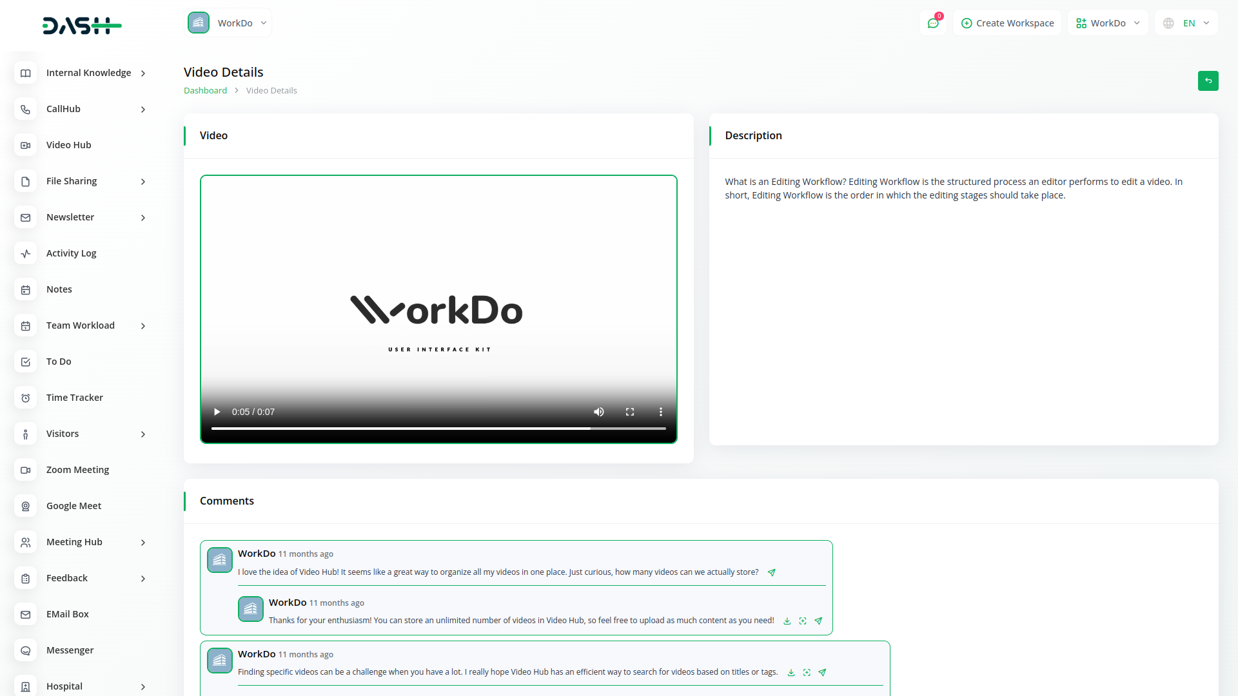Click the Meeting Hub people icon

[x=26, y=543]
